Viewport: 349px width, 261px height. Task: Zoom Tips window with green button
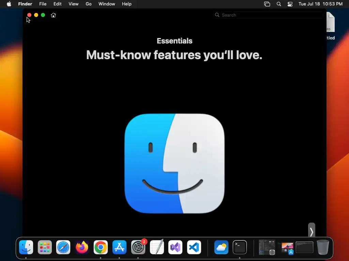pos(43,15)
